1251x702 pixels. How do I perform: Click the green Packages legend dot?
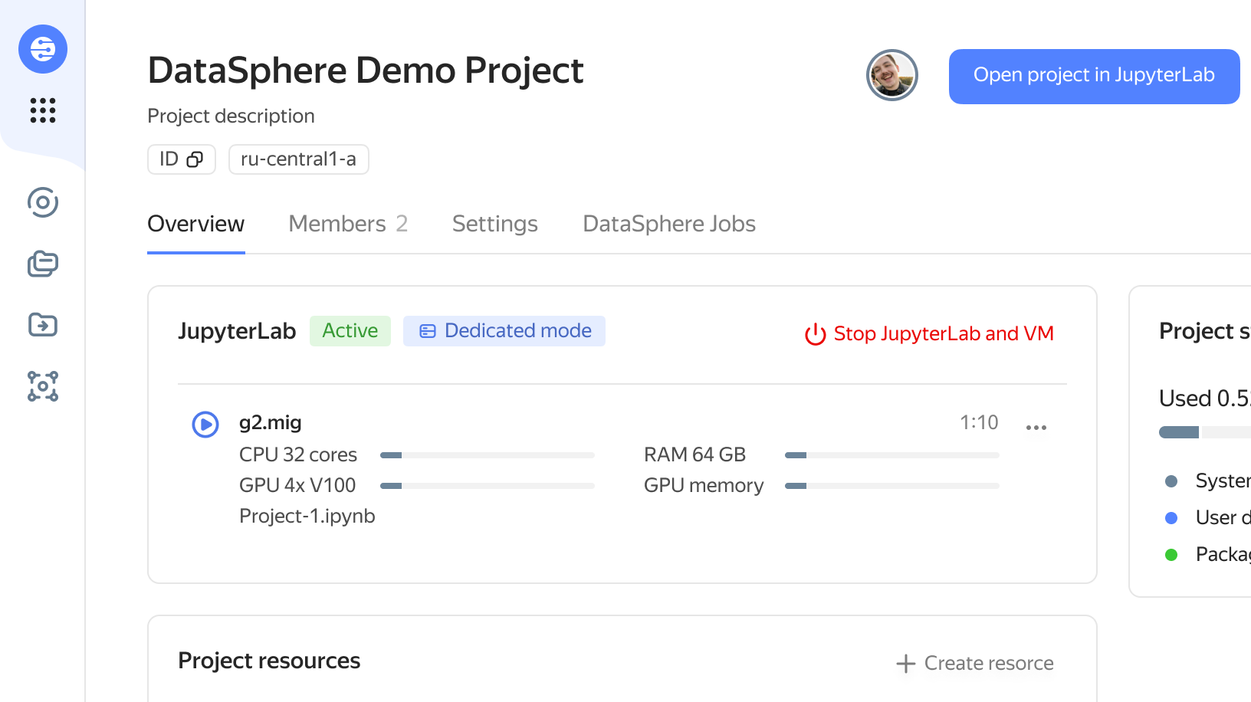(x=1171, y=555)
